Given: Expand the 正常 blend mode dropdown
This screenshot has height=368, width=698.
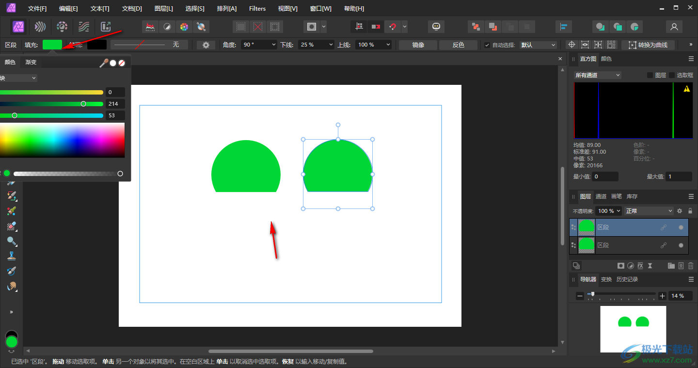Looking at the screenshot, I should pyautogui.click(x=649, y=211).
